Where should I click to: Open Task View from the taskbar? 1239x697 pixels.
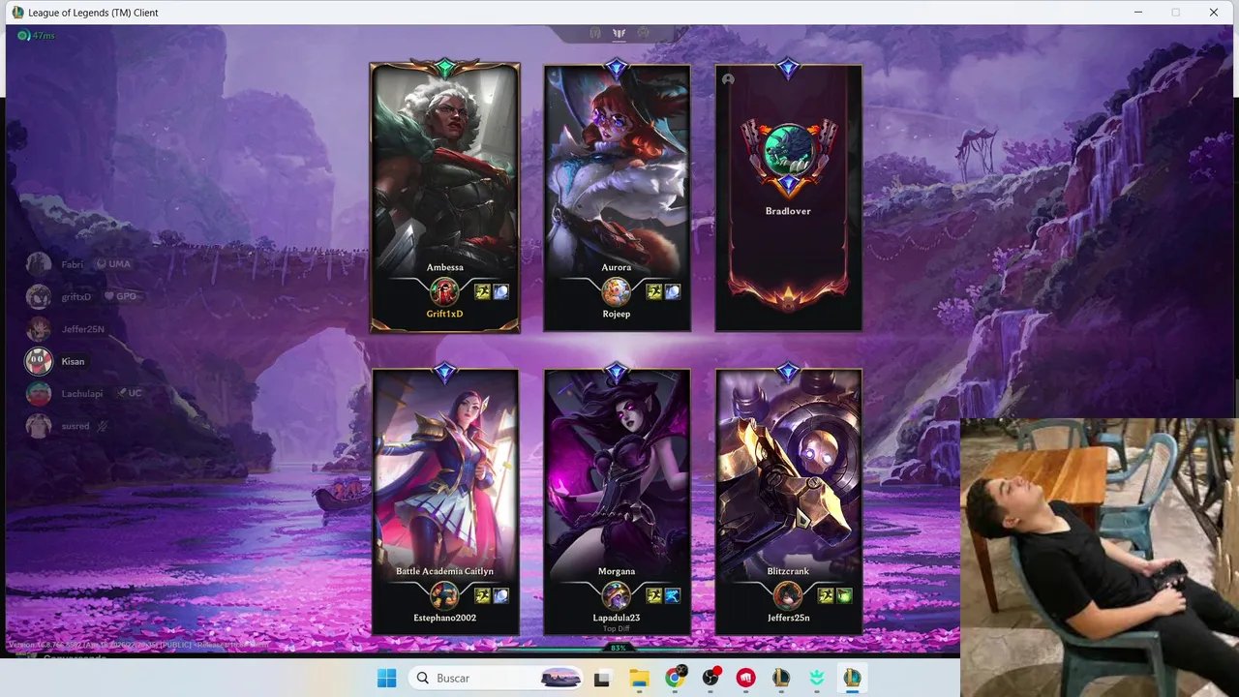coord(602,679)
